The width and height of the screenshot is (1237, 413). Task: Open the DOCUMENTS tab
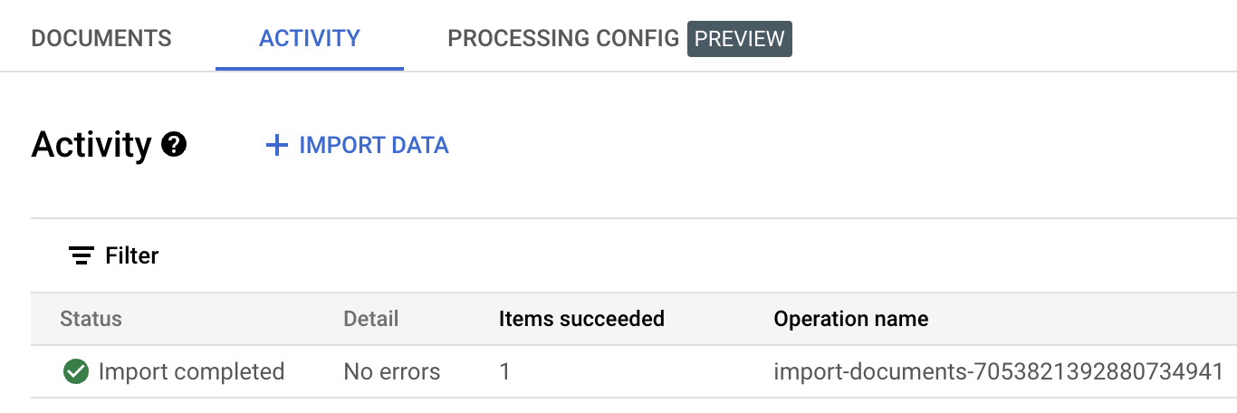coord(101,38)
